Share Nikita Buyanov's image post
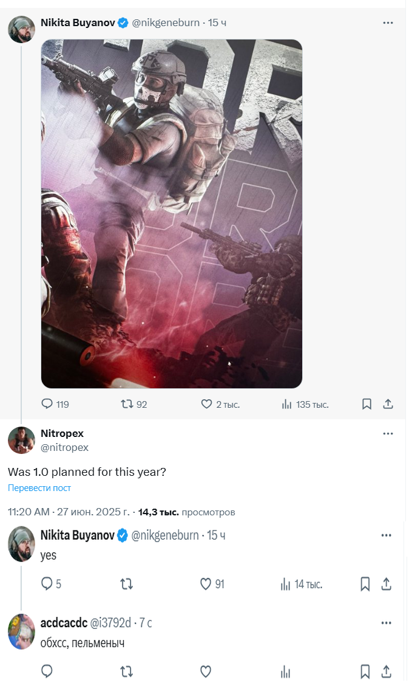The height and width of the screenshot is (694, 409). click(388, 404)
